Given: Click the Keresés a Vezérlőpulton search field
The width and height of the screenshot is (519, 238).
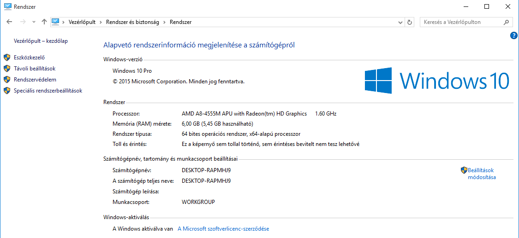Looking at the screenshot, I should click(x=462, y=22).
